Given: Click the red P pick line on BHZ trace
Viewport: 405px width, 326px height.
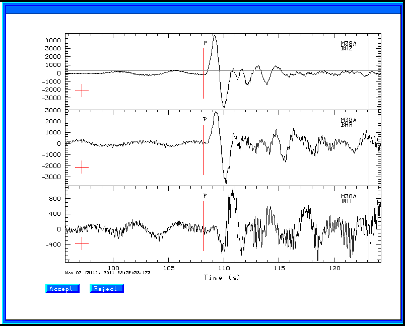Looking at the screenshot, I should pyautogui.click(x=204, y=73).
